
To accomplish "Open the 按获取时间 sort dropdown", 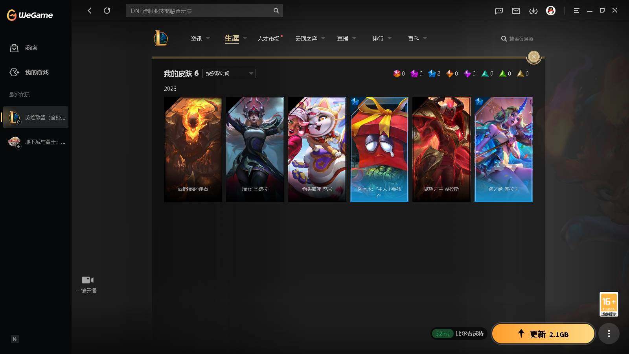I will (229, 74).
